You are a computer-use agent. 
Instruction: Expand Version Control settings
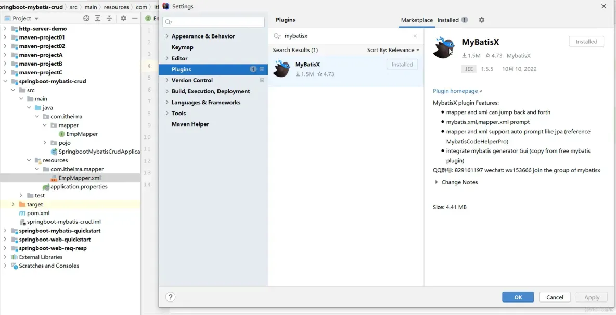click(167, 80)
